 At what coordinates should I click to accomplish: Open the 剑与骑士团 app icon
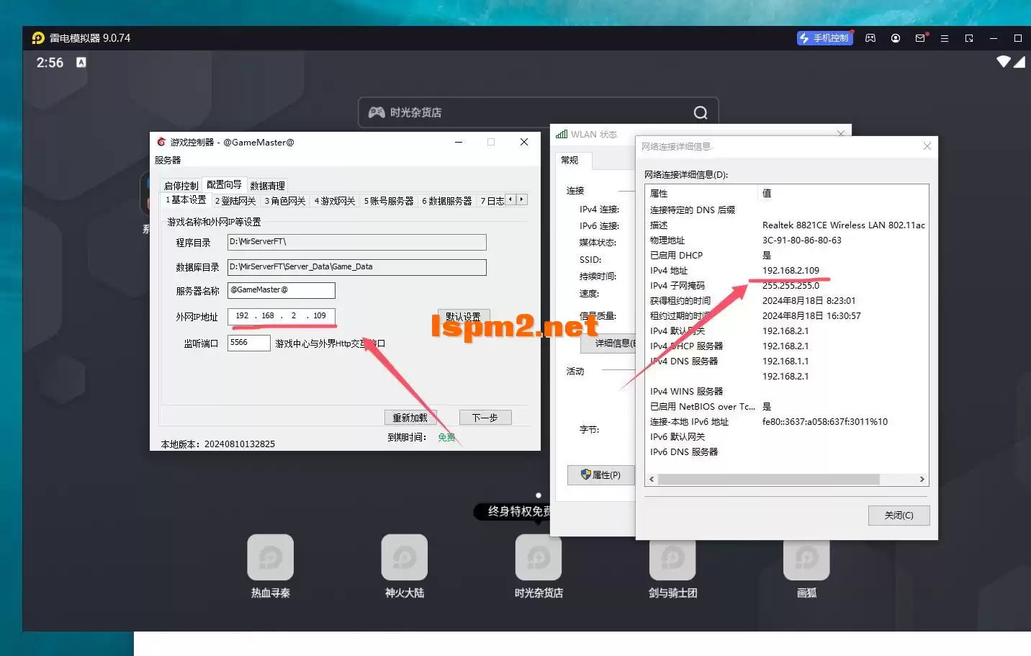coord(672,560)
